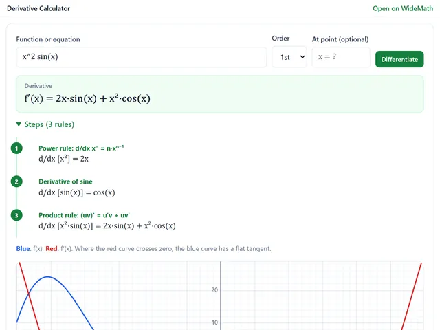Click the 'At point (optional)' label
440x330 pixels.
[340, 39]
